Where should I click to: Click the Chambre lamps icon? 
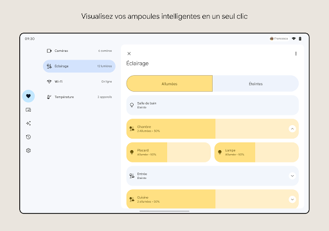pos(132,128)
